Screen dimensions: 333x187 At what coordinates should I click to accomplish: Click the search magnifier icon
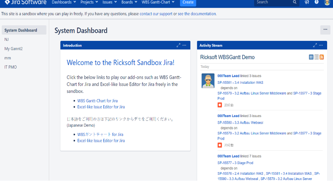295,2
